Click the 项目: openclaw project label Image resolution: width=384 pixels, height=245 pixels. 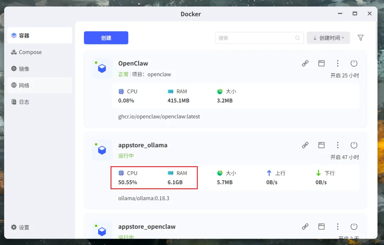click(151, 74)
